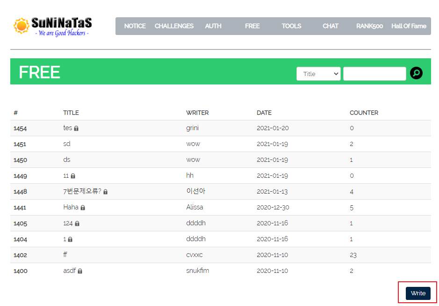Open the TOOLS menu
This screenshot has width=439, height=306.
tap(291, 26)
